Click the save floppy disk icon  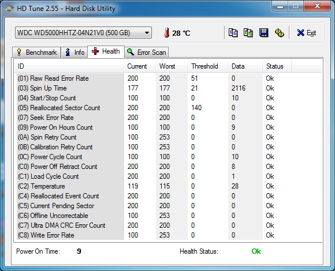pyautogui.click(x=263, y=33)
